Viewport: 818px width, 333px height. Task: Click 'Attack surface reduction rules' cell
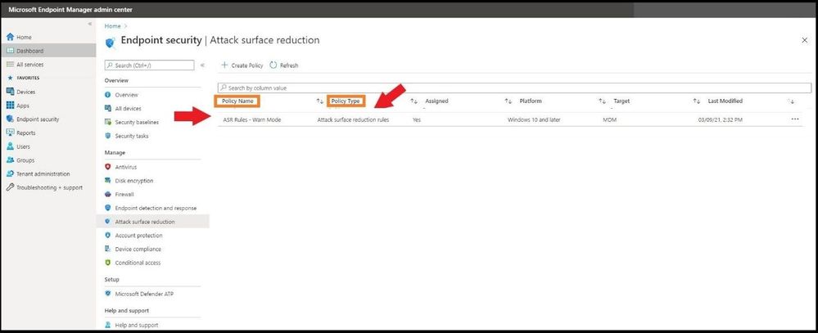tap(353, 119)
